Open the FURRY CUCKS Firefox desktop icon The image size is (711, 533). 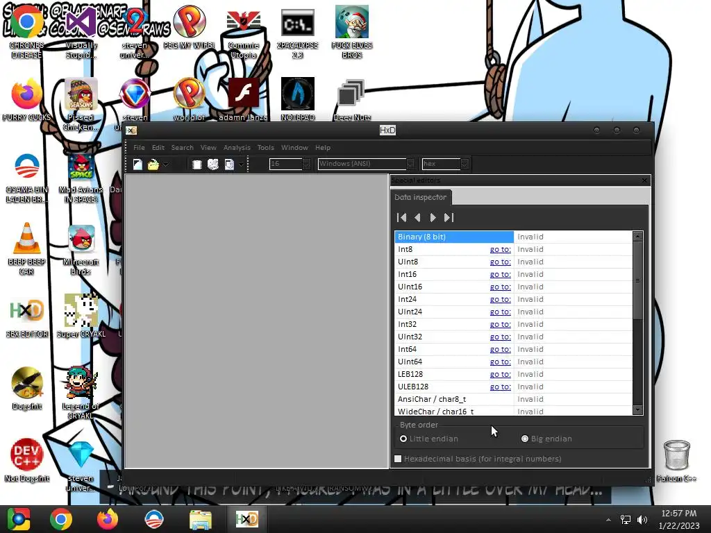[27, 100]
